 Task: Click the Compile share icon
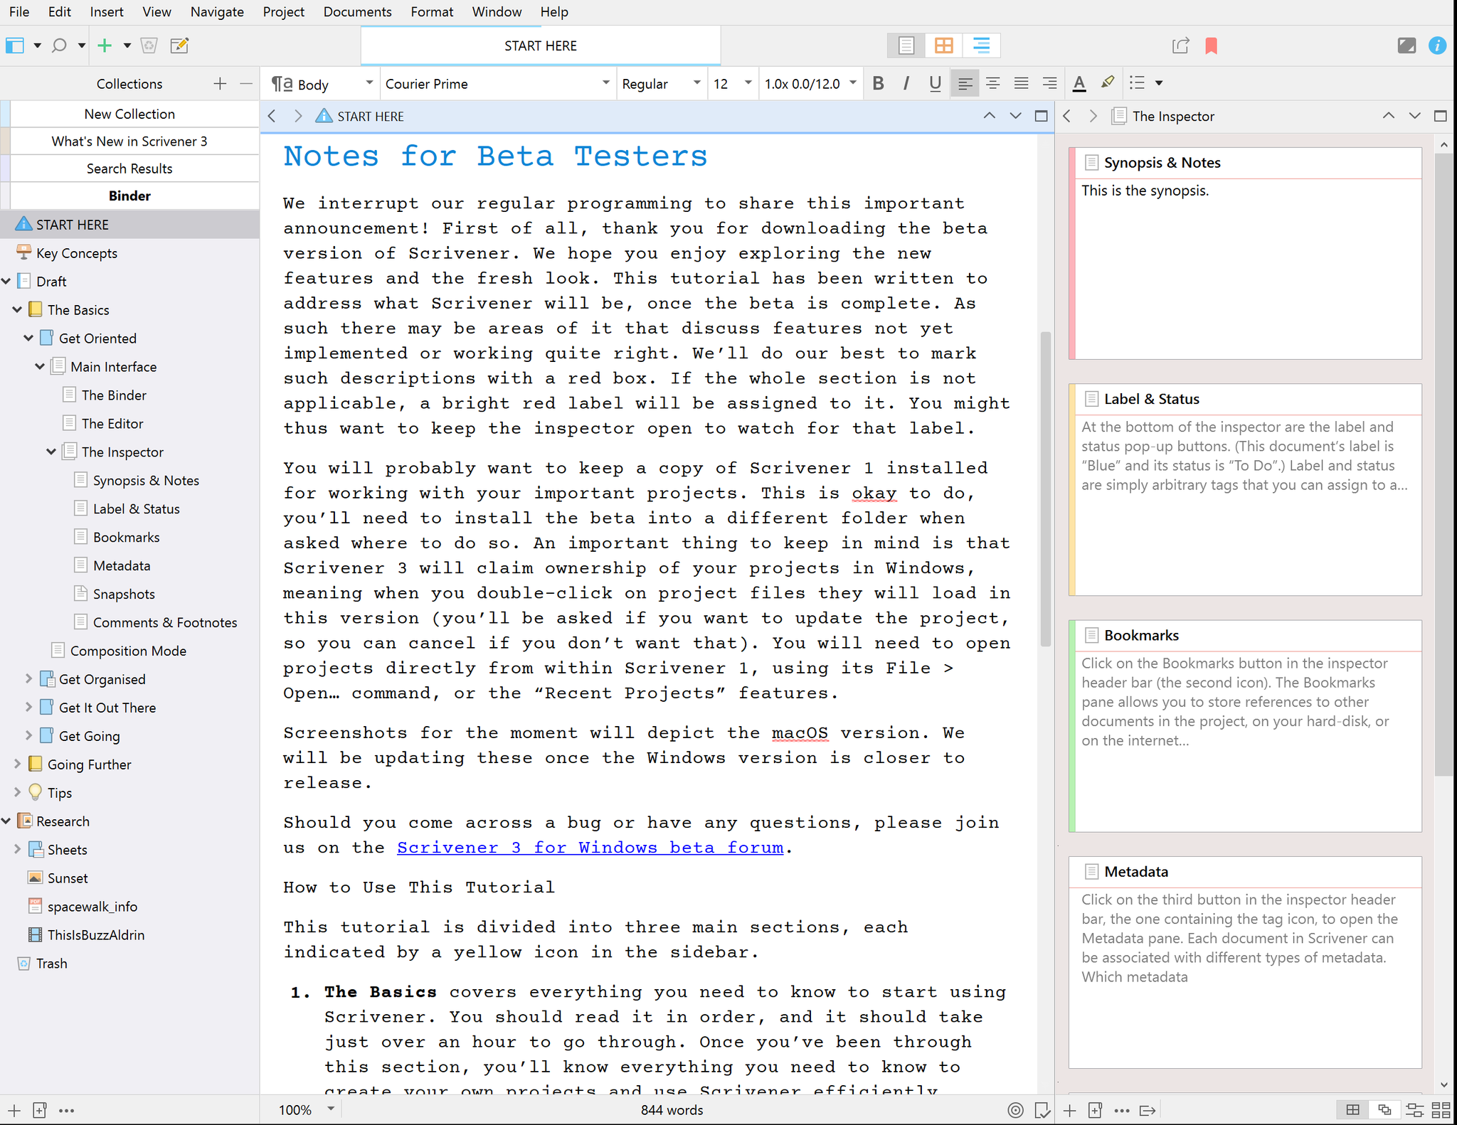click(x=1180, y=46)
